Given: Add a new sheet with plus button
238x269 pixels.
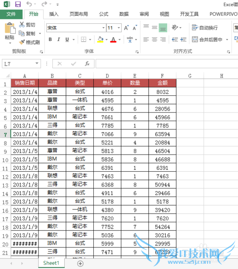Looking at the screenshot, I should 80,263.
